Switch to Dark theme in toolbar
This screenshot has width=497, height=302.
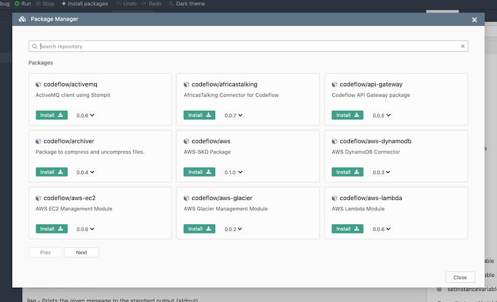pos(187,4)
